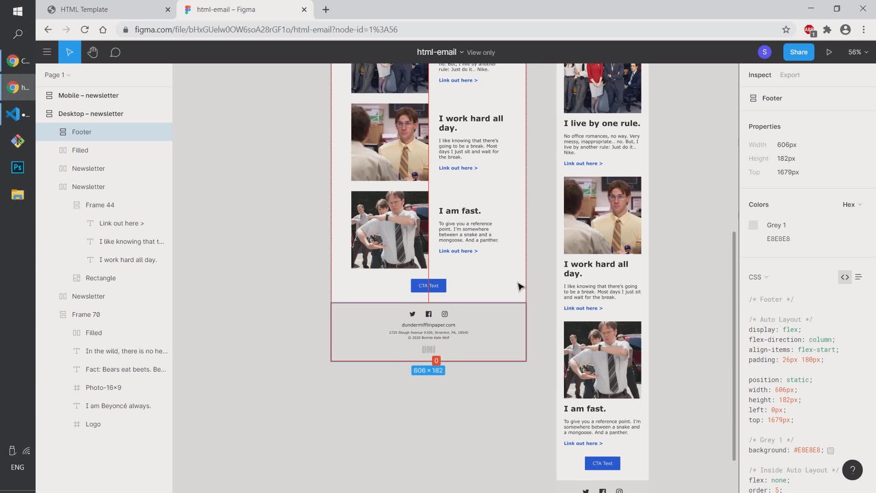Open the 56% zoom dropdown
The width and height of the screenshot is (876, 493).
point(858,52)
